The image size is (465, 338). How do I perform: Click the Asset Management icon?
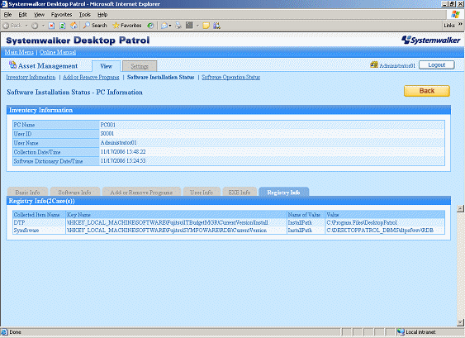[12, 64]
